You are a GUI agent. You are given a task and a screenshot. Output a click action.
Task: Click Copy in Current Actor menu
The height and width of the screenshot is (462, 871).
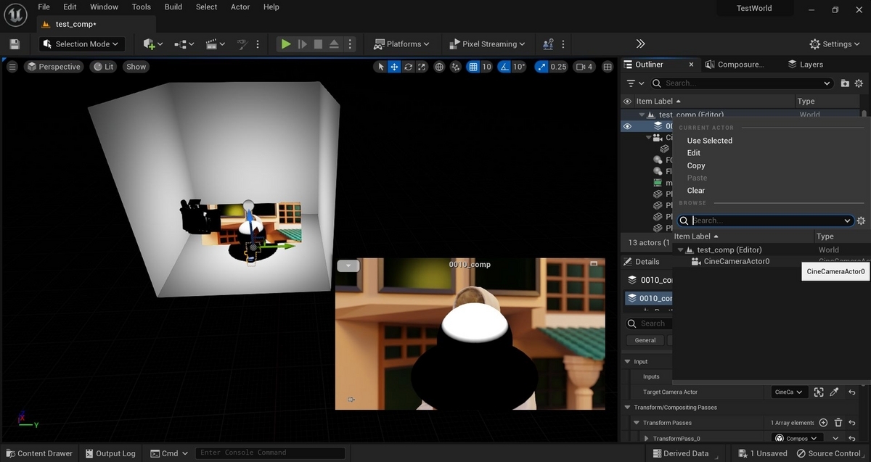click(696, 165)
